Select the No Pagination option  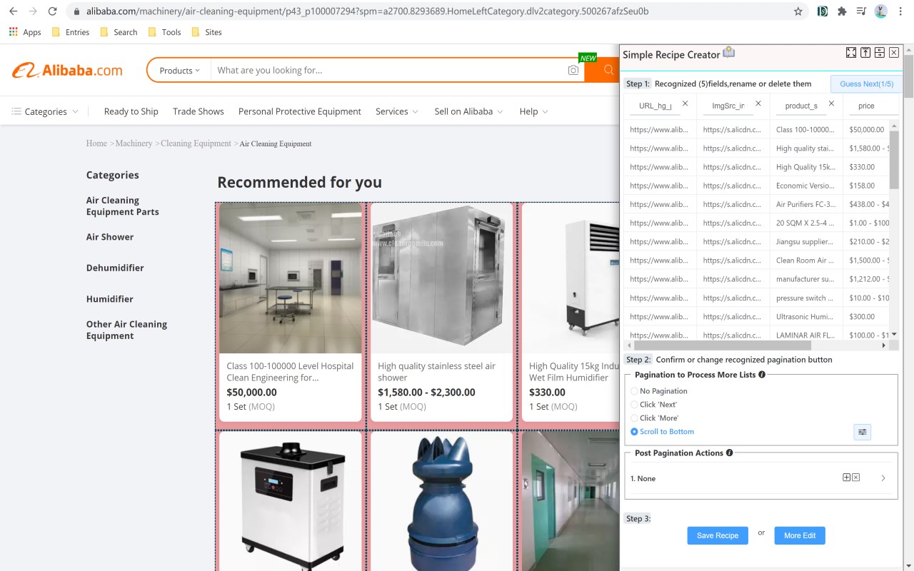659,391
